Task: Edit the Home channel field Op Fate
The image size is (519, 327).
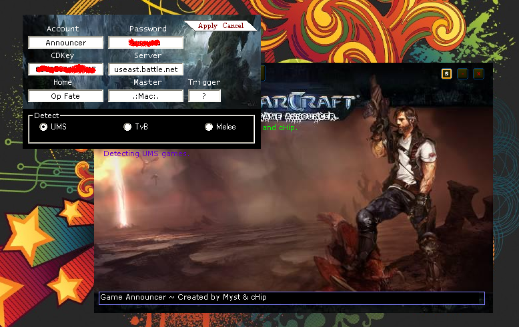Action: [65, 96]
